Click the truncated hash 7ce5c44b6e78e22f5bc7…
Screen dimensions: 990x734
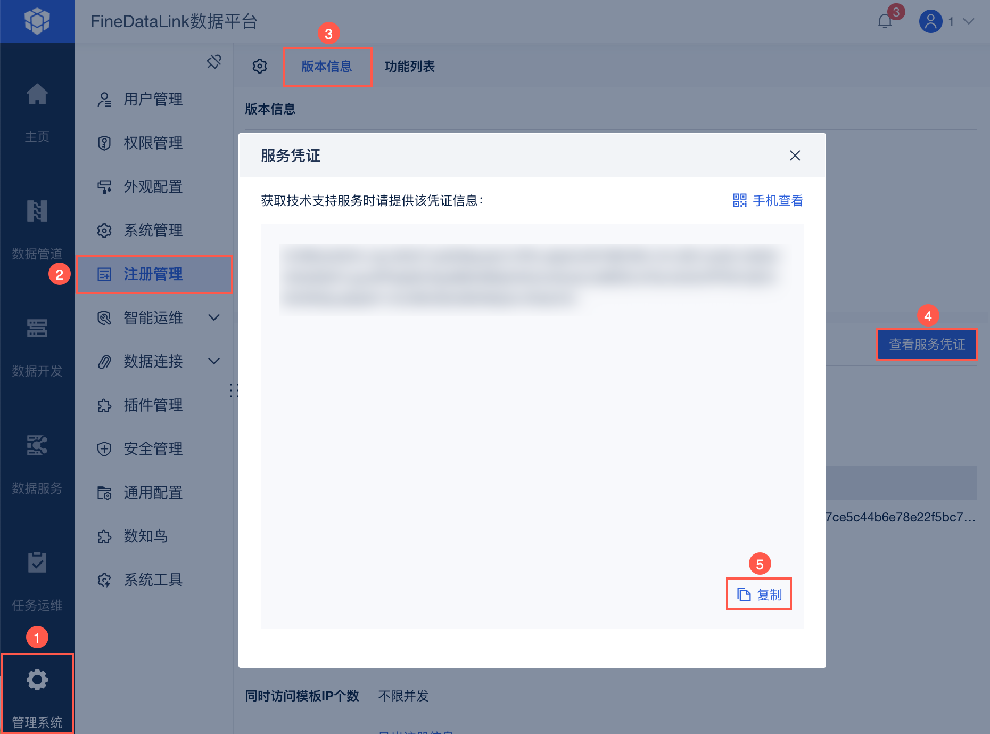901,517
